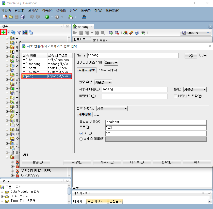Run statement with the play icon

[75, 33]
